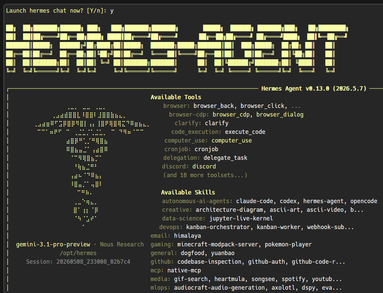Click the 'jupyter-live-kernel' skill name
Screen dimensions: 383x293
[241, 218]
